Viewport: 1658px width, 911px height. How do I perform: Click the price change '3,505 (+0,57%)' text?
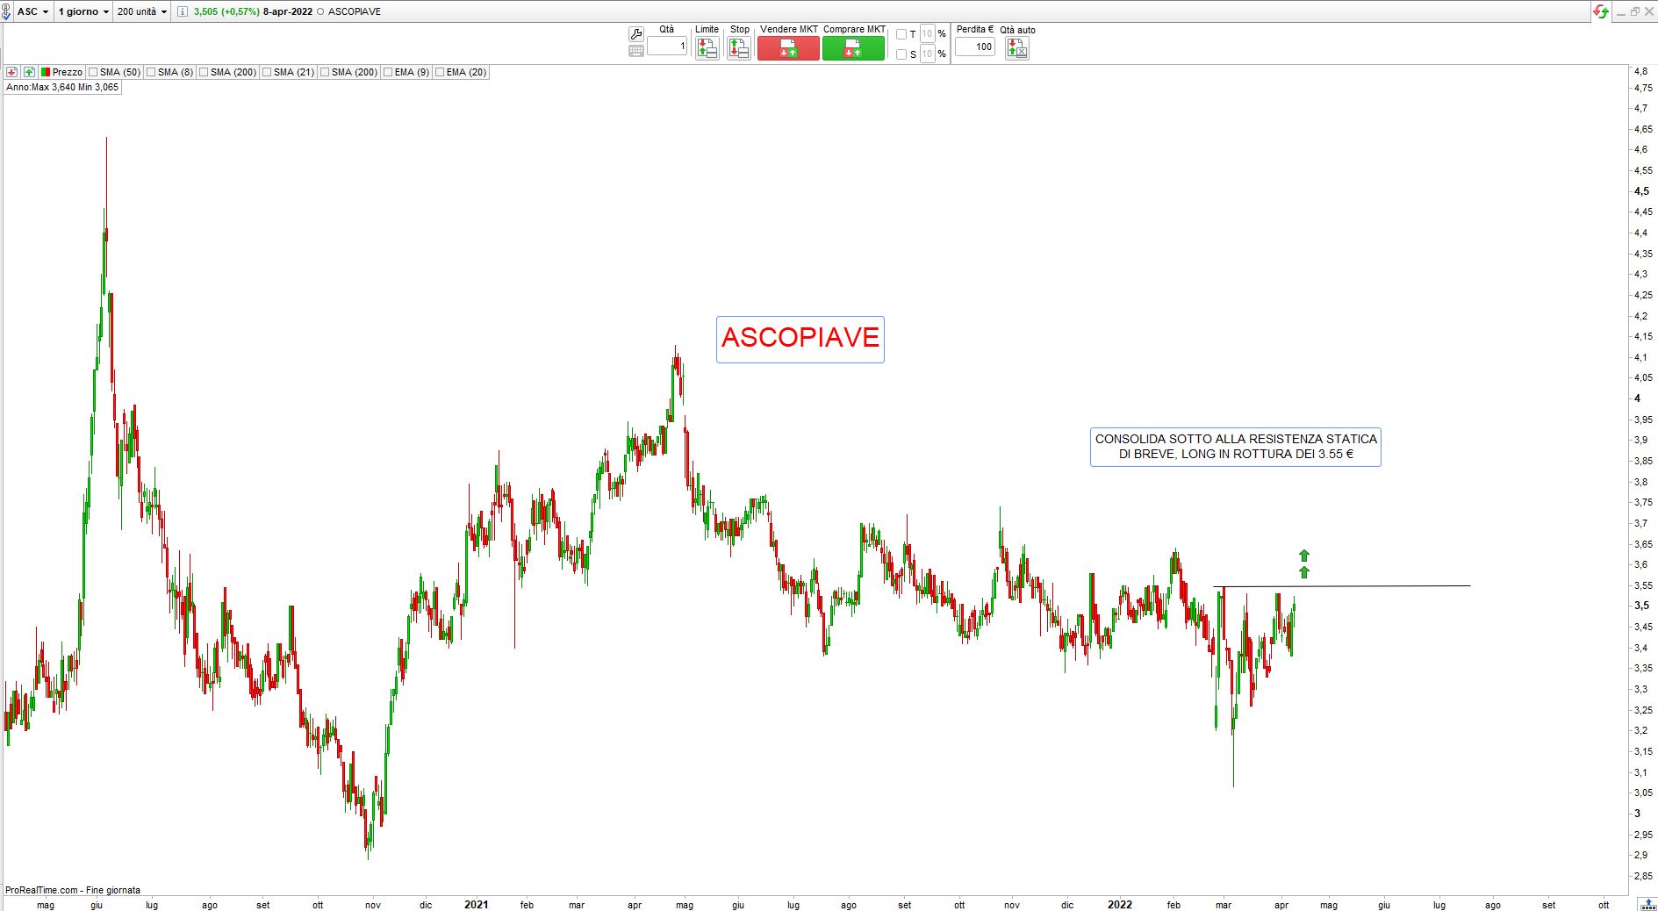point(226,12)
